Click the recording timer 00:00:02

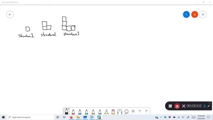[x=194, y=106]
